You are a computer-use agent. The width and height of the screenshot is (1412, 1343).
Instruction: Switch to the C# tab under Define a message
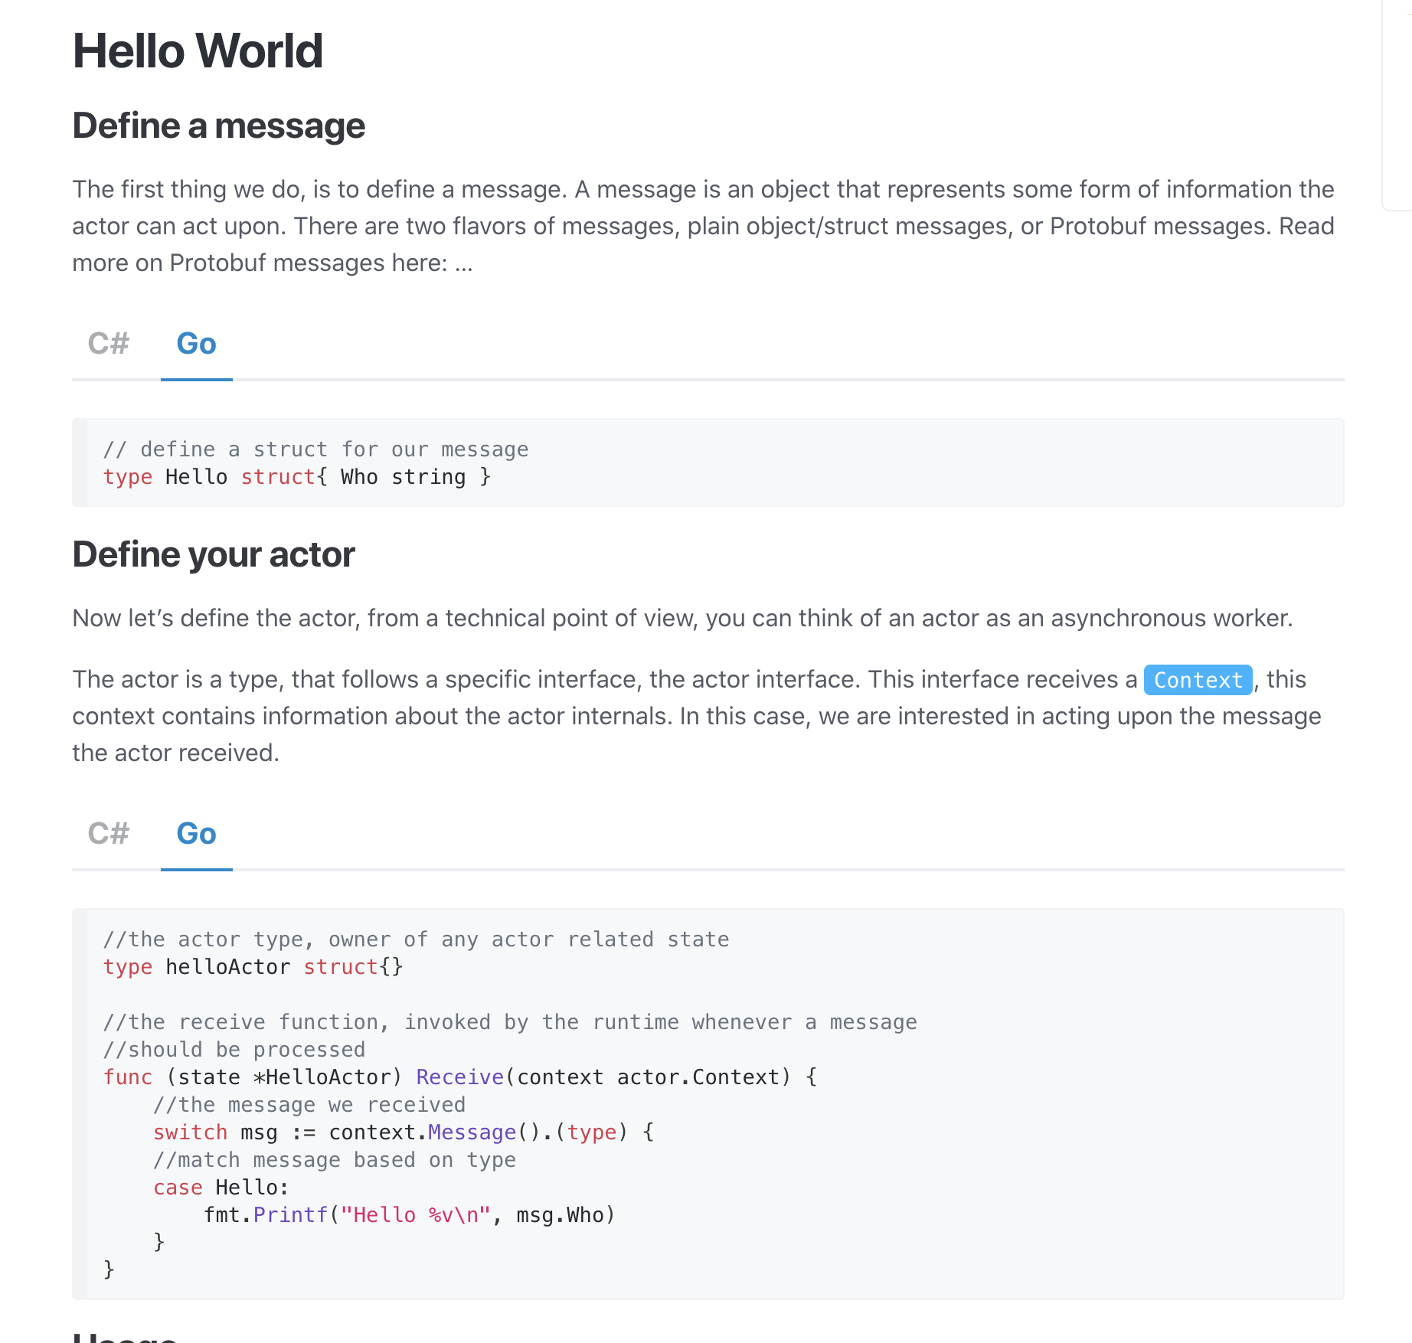(x=109, y=344)
